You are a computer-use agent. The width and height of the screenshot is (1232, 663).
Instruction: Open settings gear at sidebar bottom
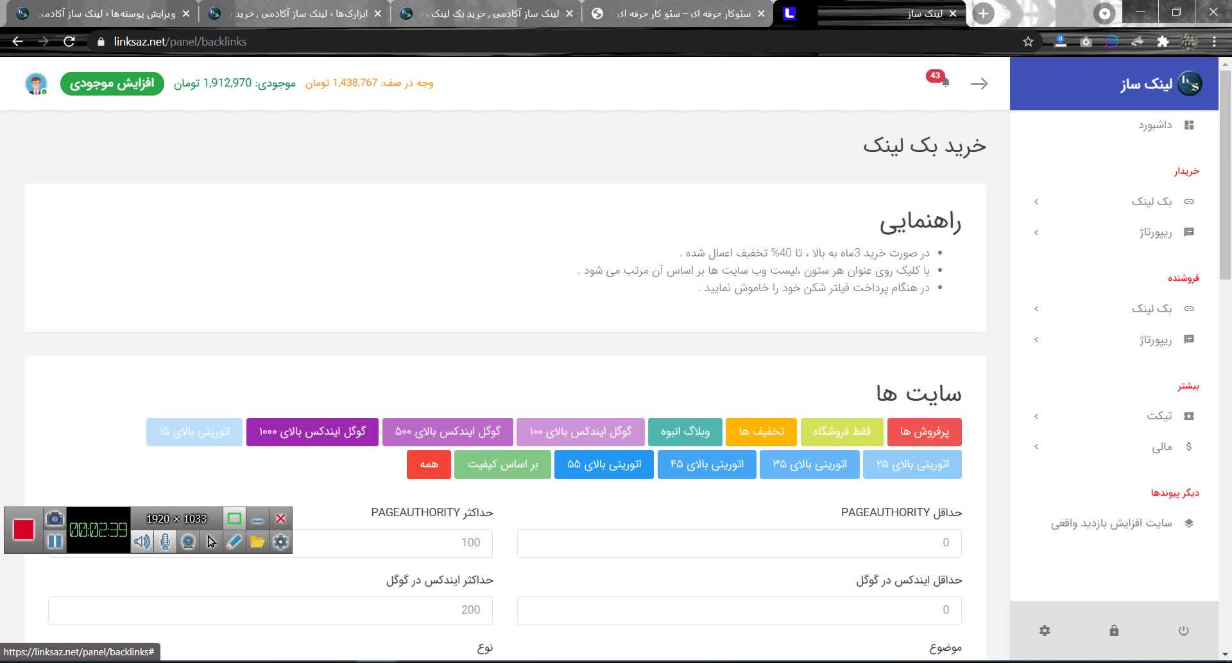coord(1044,630)
